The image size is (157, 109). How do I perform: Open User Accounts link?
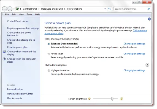point(14,98)
